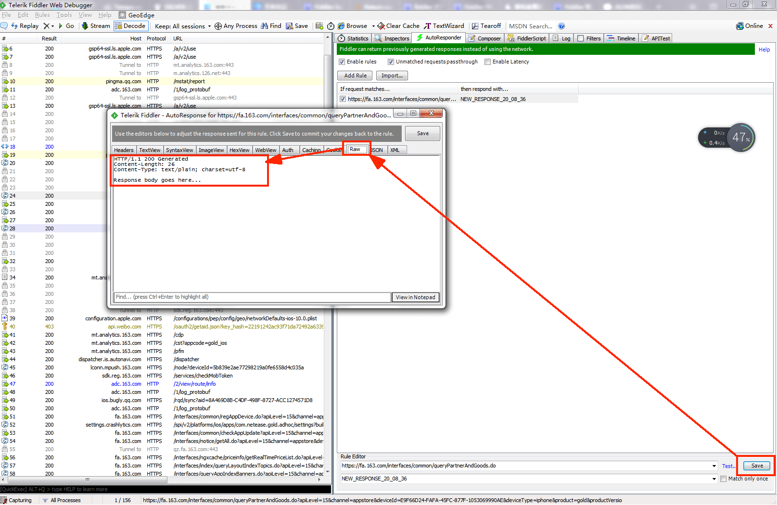Image resolution: width=777 pixels, height=505 pixels.
Task: Open the View menu
Action: [85, 15]
